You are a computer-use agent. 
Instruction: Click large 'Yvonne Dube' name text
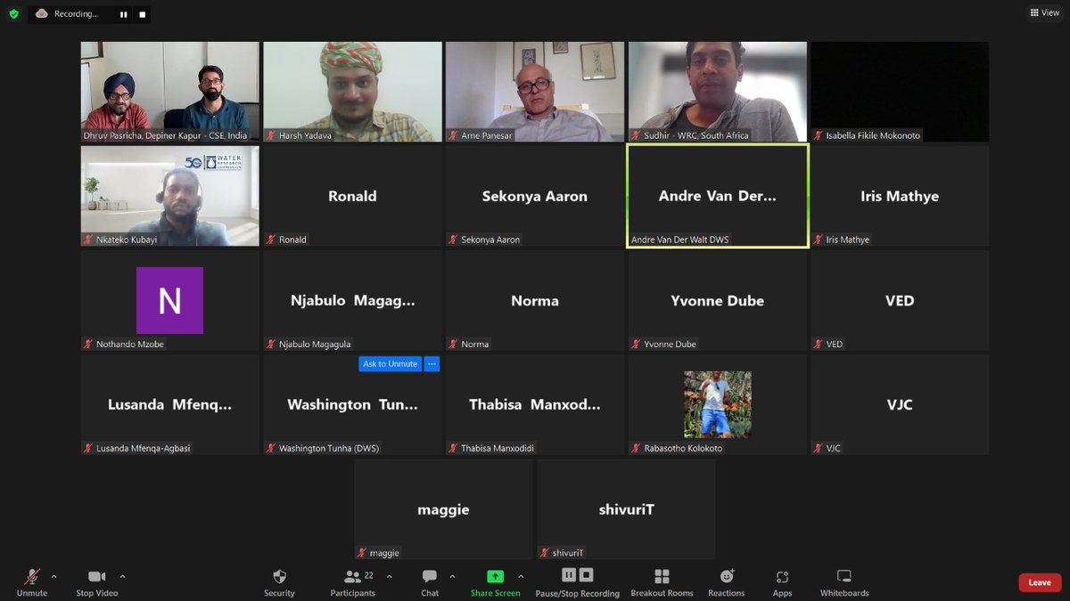718,301
